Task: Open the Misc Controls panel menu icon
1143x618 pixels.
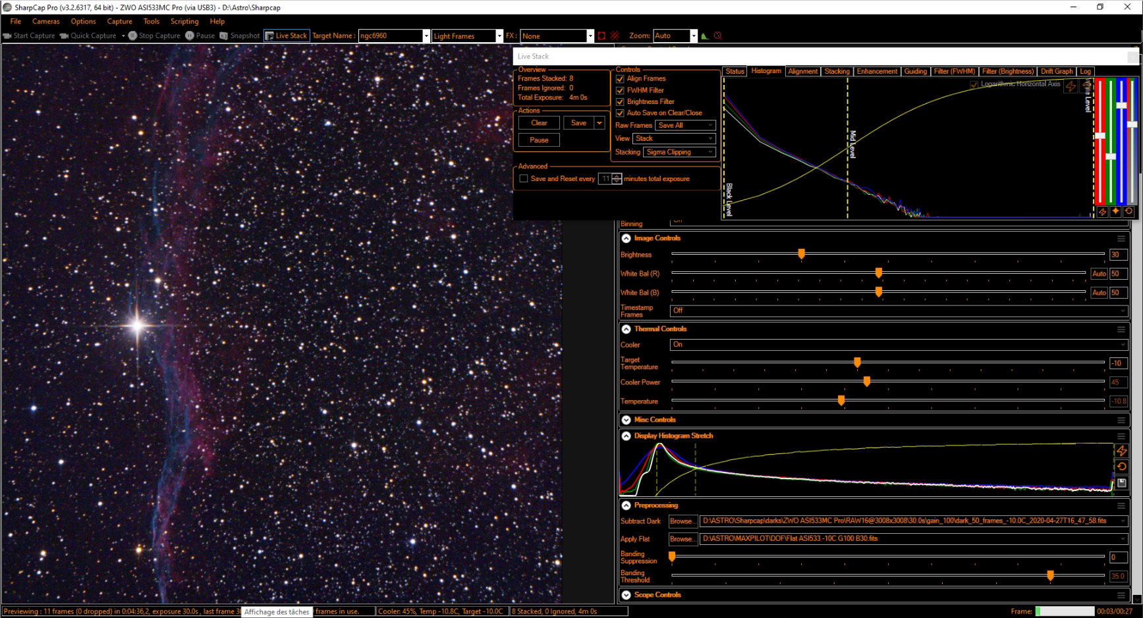Action: pos(1121,420)
